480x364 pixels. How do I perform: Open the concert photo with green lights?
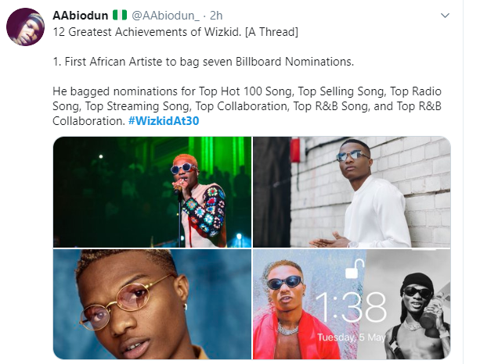point(152,192)
